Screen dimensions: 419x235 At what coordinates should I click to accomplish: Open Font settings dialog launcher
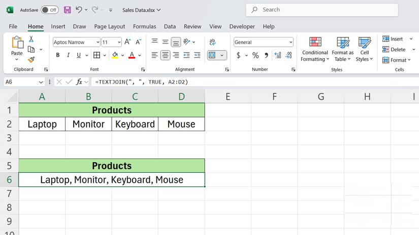pos(143,69)
